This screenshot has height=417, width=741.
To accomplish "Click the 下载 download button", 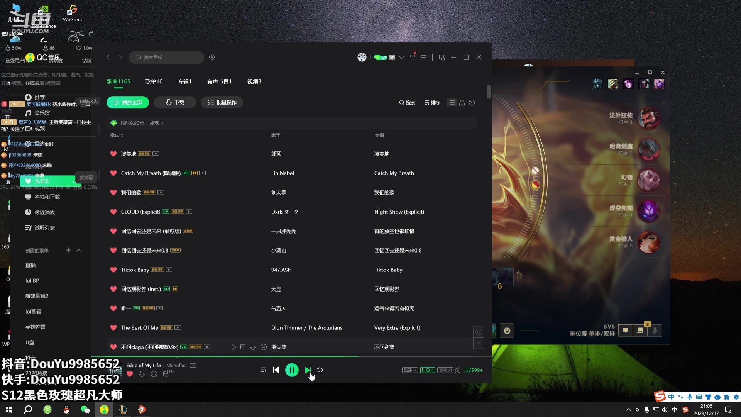I will (175, 102).
